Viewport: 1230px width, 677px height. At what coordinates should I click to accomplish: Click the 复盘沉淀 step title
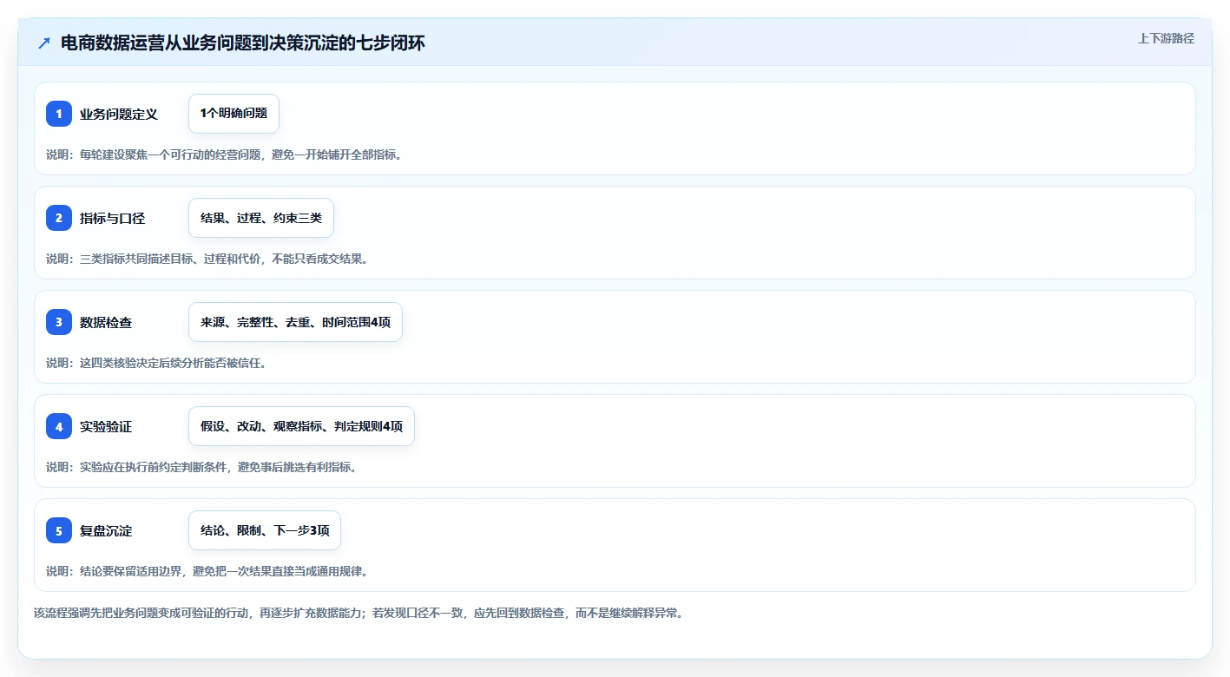[x=106, y=530]
